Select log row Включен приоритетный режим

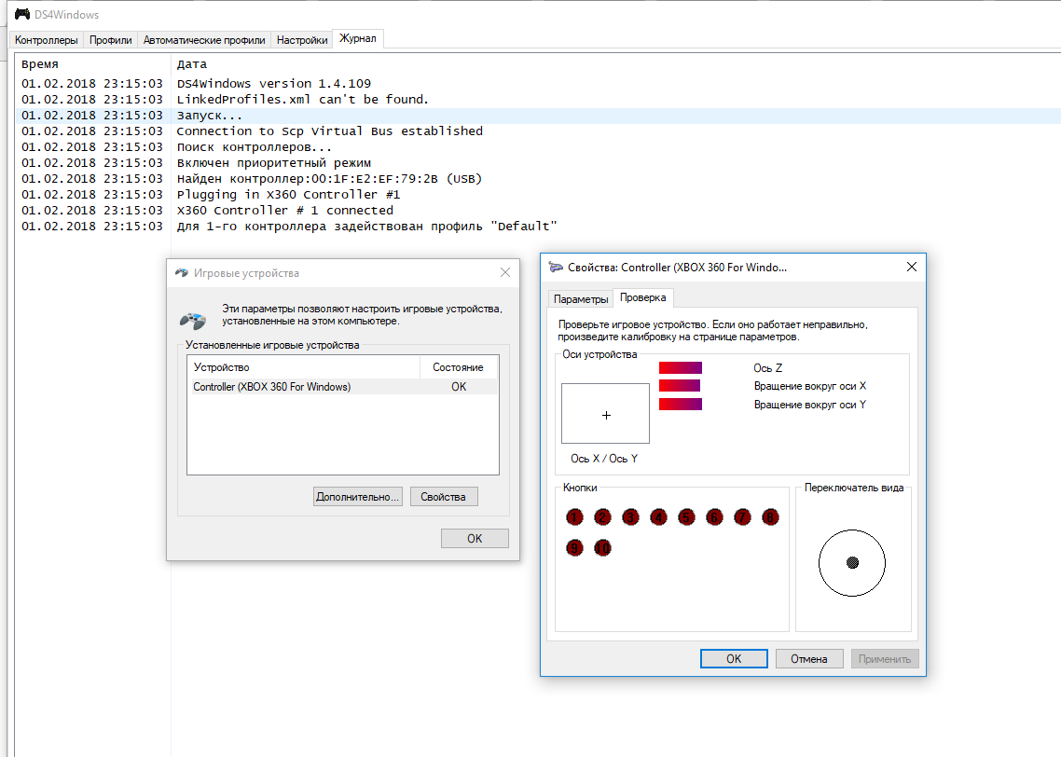point(538,163)
